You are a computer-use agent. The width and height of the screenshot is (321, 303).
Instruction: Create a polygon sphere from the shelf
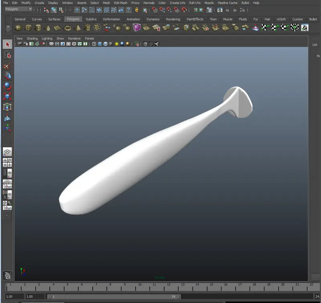coord(18,28)
